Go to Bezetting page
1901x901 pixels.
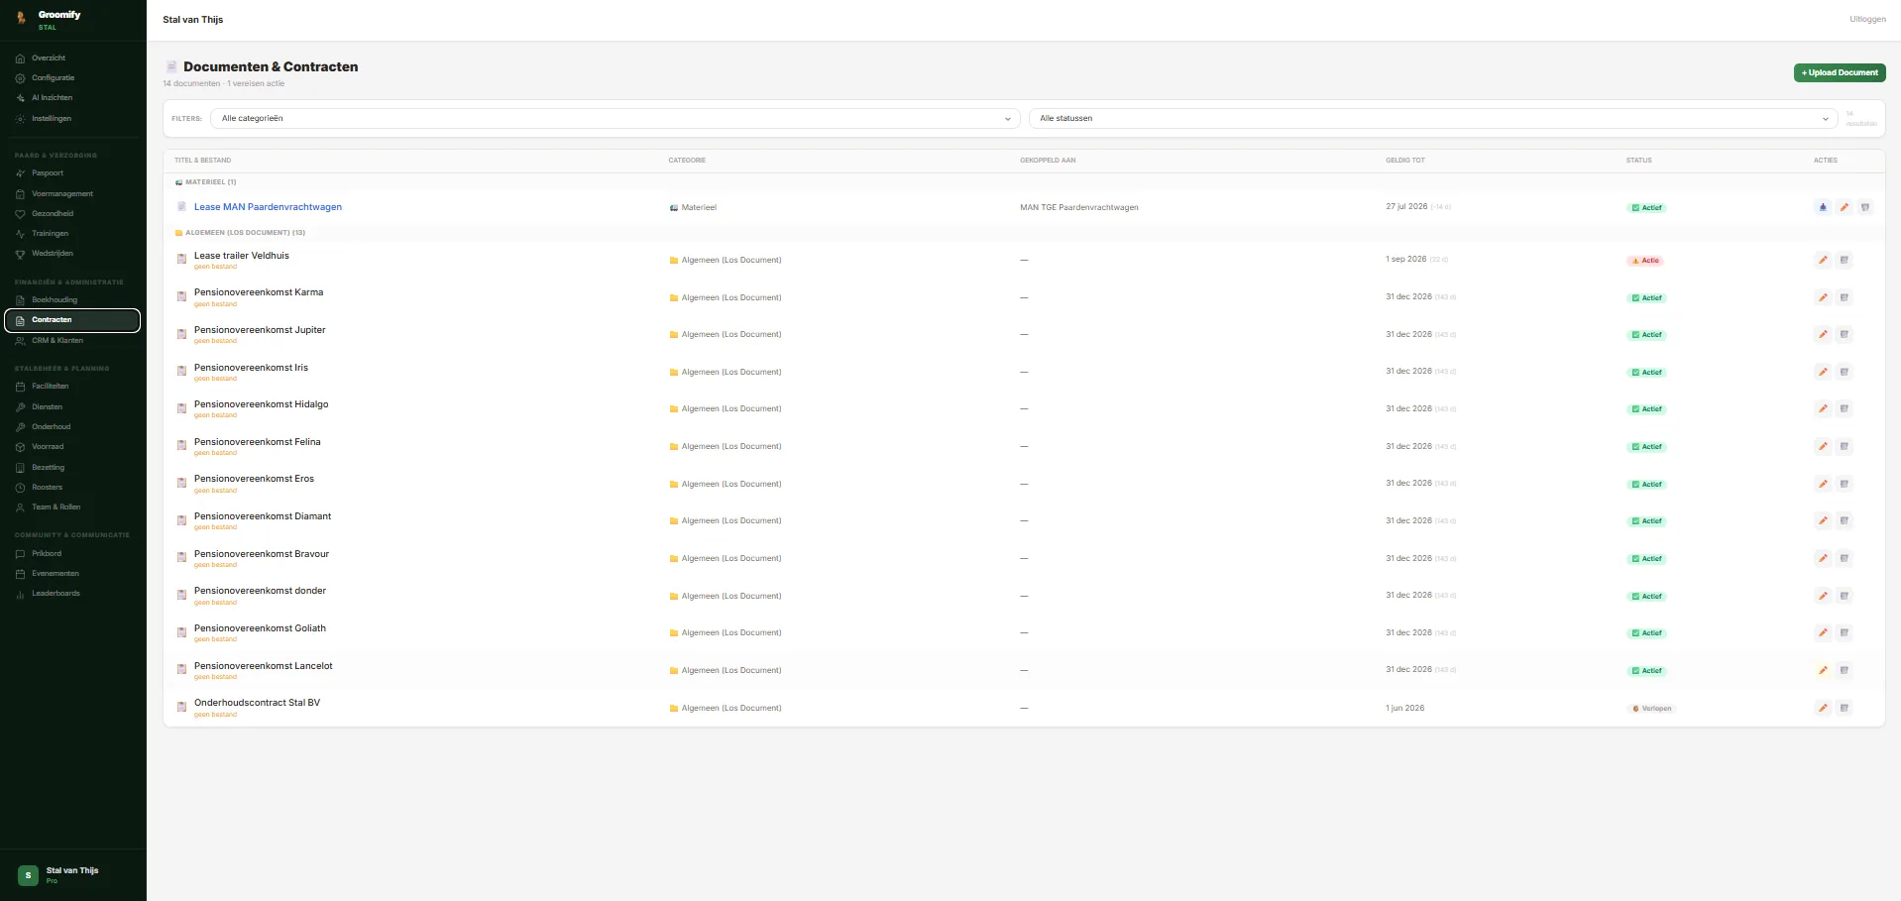click(72, 467)
